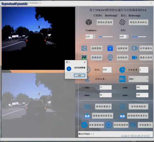This screenshot has height=142, width=154.
Task: Click the 目标数量 field showing 3
Action: click(144, 70)
